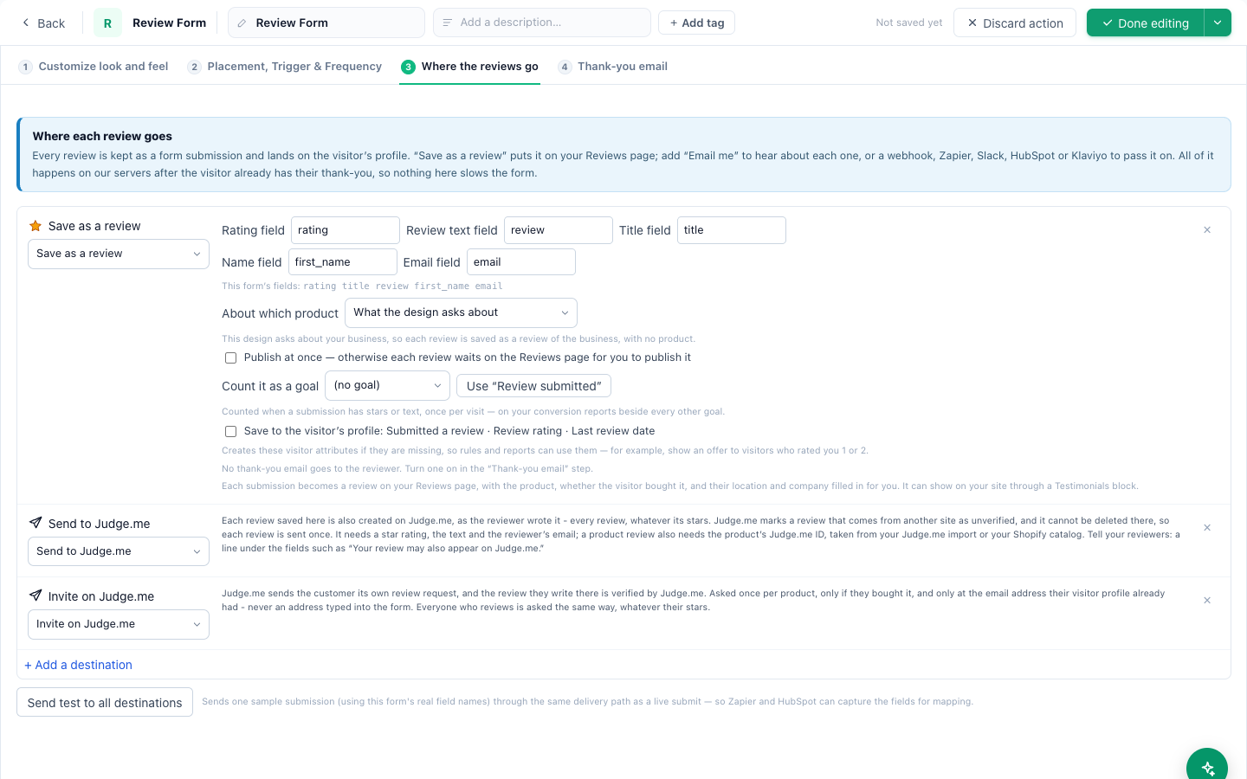
Task: Click the Name field input
Action: tap(343, 262)
